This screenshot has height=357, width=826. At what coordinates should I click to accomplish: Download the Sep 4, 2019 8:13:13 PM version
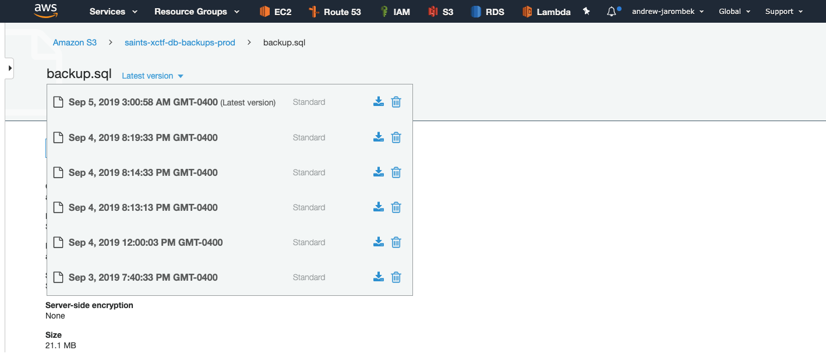click(379, 207)
